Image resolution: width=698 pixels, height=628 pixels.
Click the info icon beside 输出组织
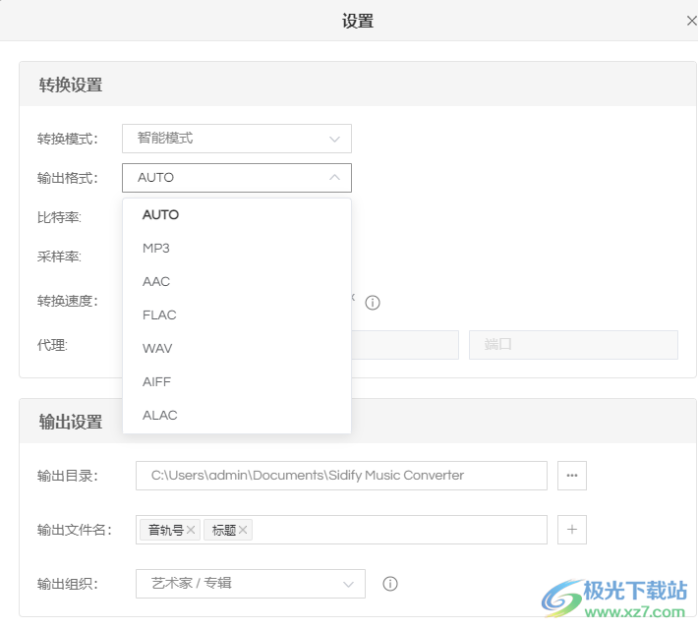coord(390,584)
